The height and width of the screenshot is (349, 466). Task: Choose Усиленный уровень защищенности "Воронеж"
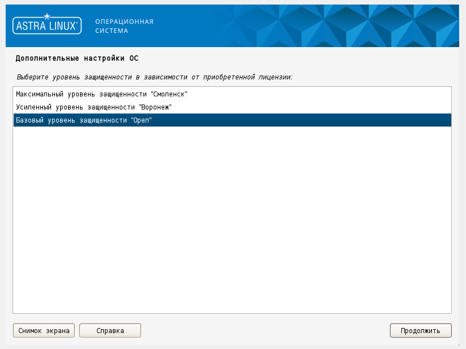[x=232, y=107]
